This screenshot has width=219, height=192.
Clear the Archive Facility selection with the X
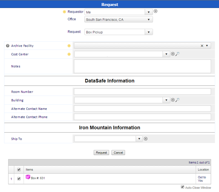point(202,46)
